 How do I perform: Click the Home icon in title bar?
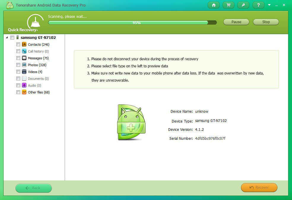(214, 5)
